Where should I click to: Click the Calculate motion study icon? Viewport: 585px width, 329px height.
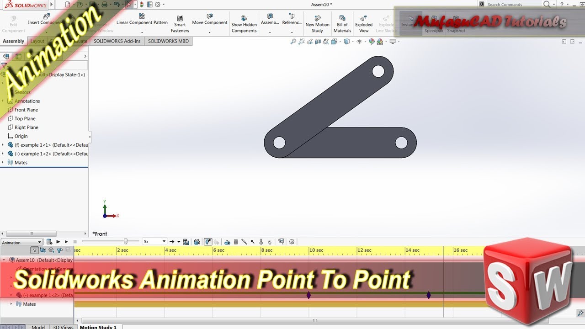pos(49,242)
